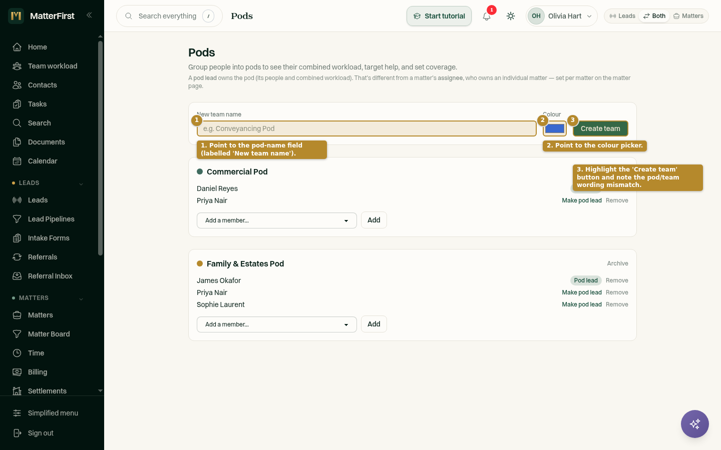Open Settlements in the sidebar
This screenshot has height=450, width=721.
(48, 391)
